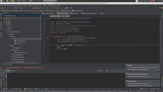This screenshot has width=163, height=92.
Task: Open the Refactor menu
Action: (31, 6)
